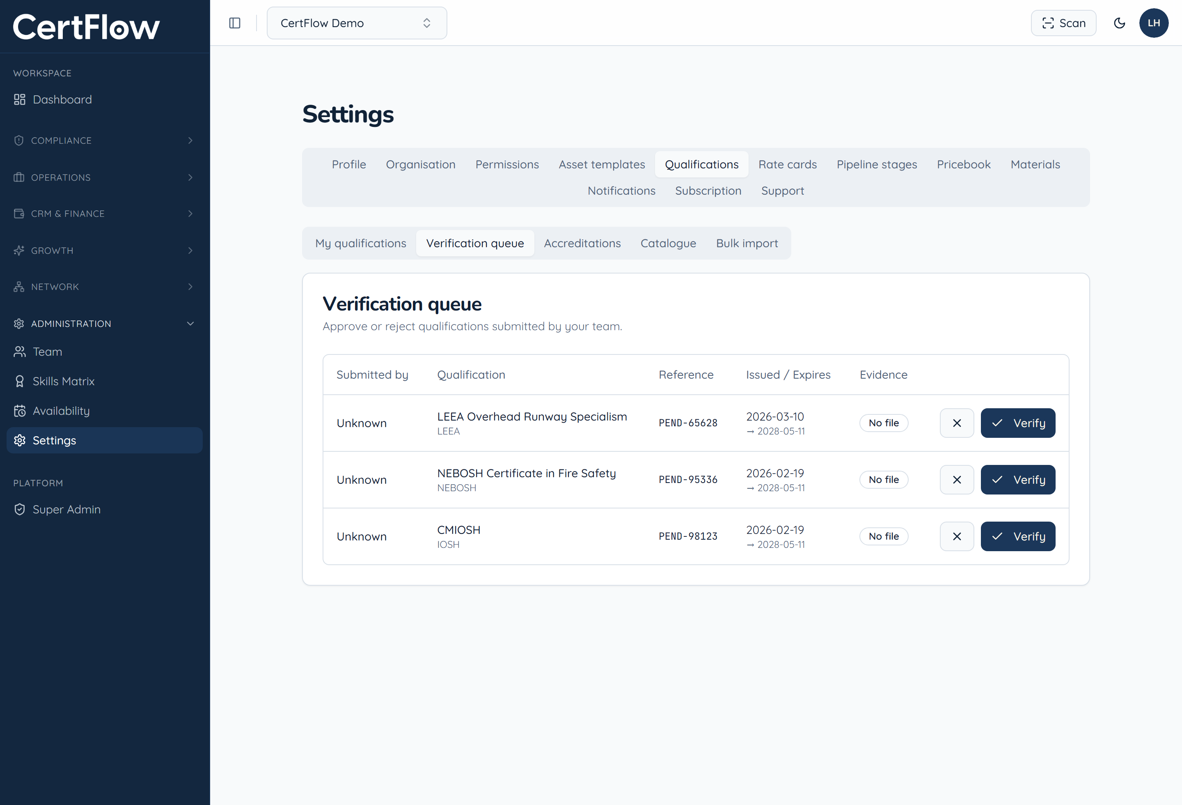Expand the Operations section chevron
This screenshot has height=805, width=1182.
[x=190, y=177]
